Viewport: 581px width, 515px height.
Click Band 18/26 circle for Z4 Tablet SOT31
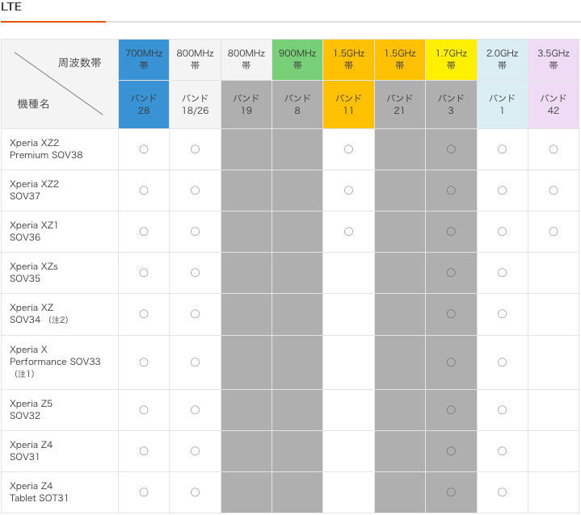[x=195, y=492]
